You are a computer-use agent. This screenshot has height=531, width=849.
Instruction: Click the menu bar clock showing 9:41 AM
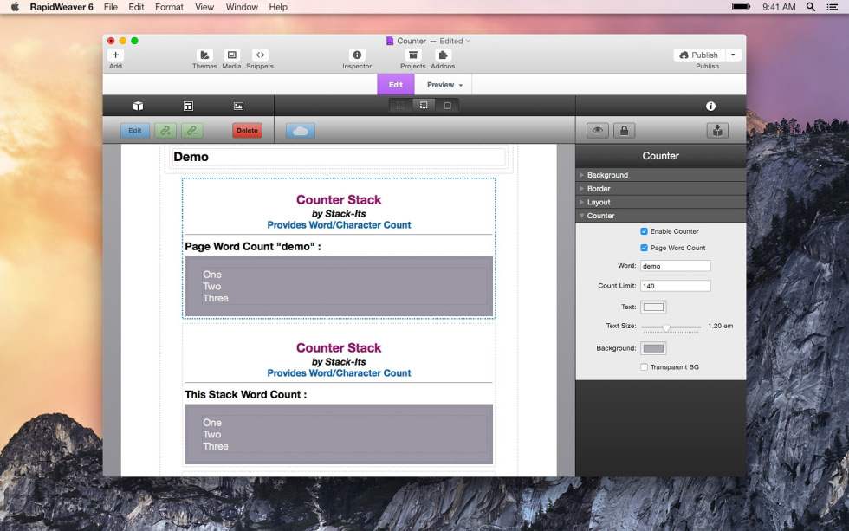[779, 7]
